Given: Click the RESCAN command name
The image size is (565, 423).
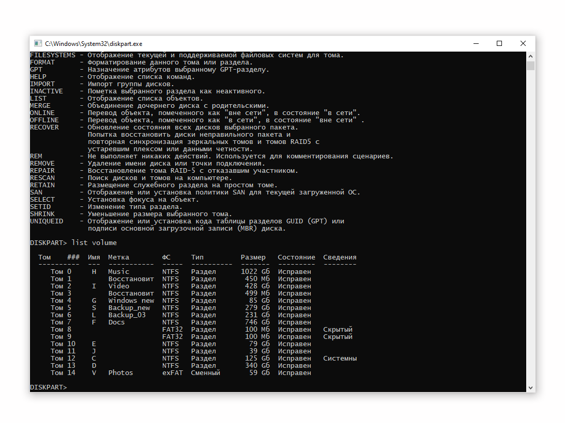Looking at the screenshot, I should [42, 177].
